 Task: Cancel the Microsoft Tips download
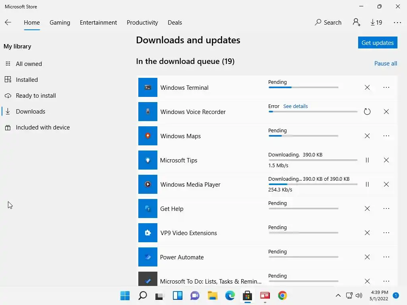click(x=386, y=160)
